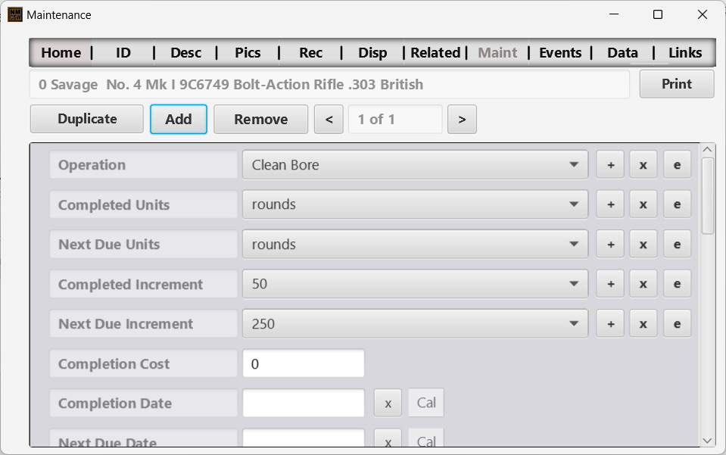Image resolution: width=726 pixels, height=455 pixels.
Task: Go to previous record with < button
Action: (329, 120)
